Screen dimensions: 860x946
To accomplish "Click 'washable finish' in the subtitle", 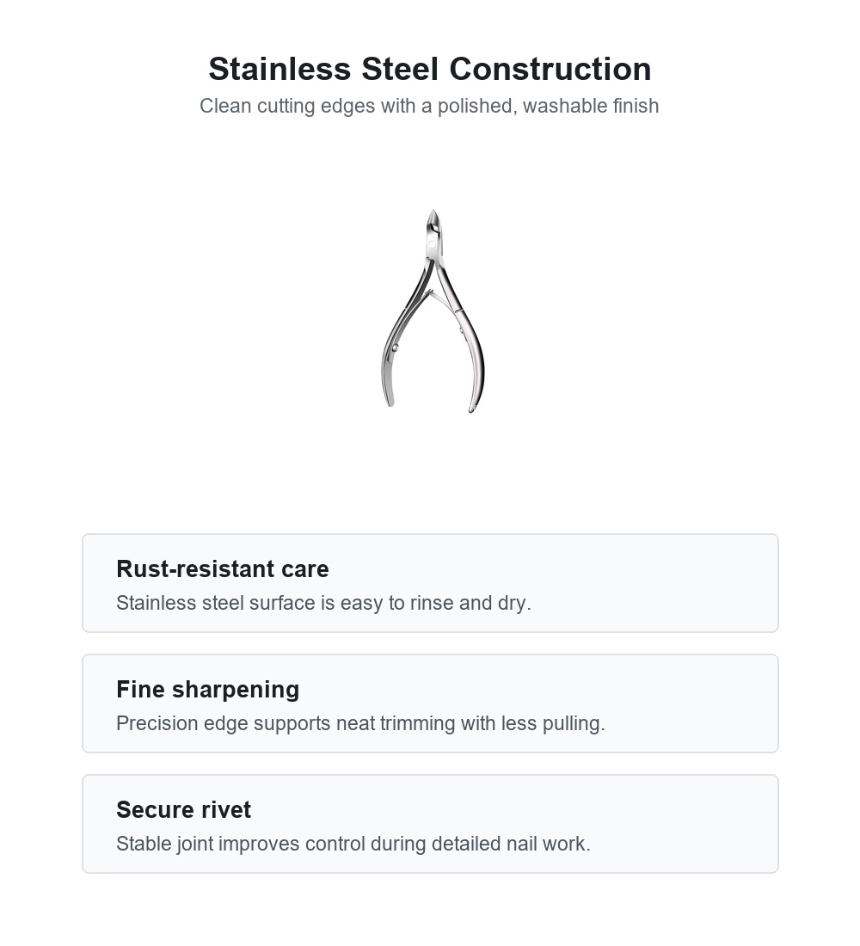I will pyautogui.click(x=591, y=106).
